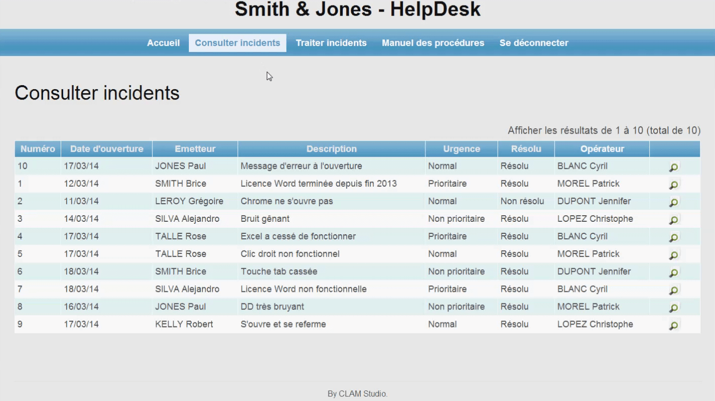View incident 1 'Licence Word terminée' details
Viewport: 715px width, 401px height.
tap(673, 184)
